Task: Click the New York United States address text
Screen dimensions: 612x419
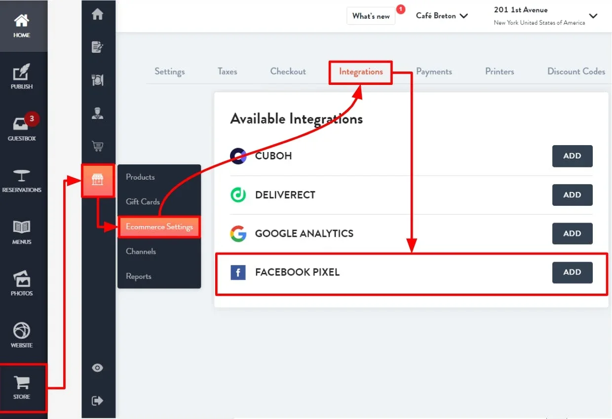Action: coord(539,23)
